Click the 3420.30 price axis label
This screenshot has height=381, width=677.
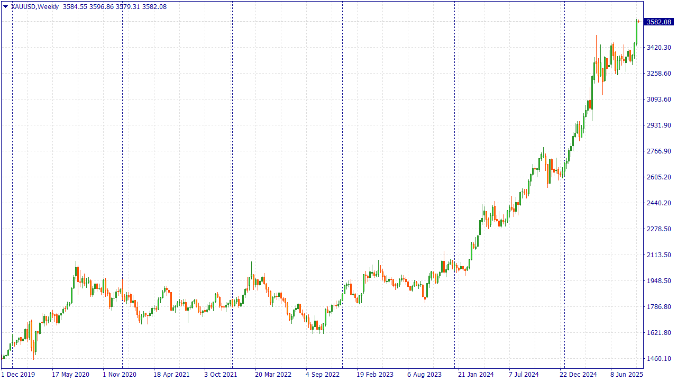[658, 48]
